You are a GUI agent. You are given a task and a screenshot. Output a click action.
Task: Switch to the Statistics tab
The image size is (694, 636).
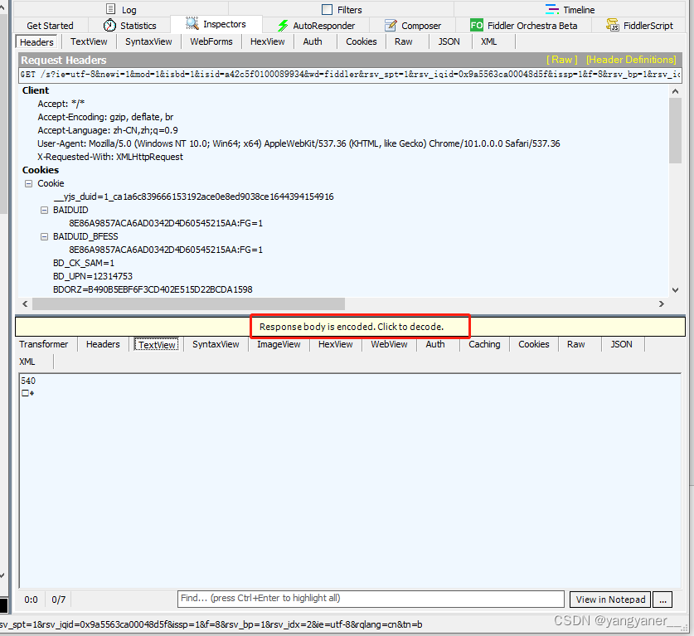click(129, 26)
